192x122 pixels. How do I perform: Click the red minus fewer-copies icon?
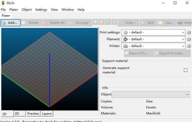102,22
